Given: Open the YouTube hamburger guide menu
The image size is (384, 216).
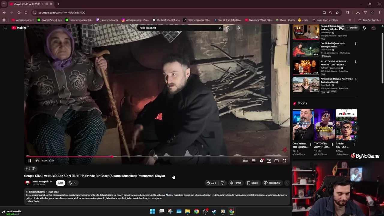Looking at the screenshot, I should [5, 28].
